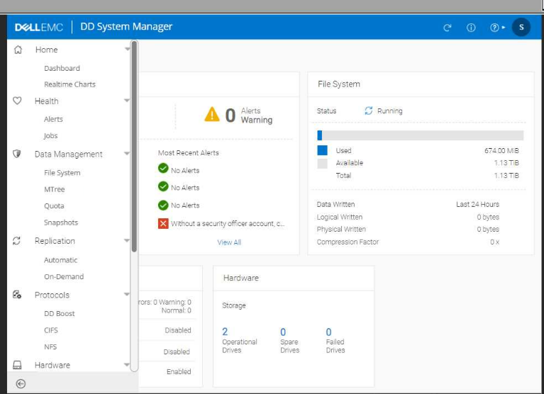Click the Logical Written label
This screenshot has width=544, height=394.
pyautogui.click(x=340, y=217)
